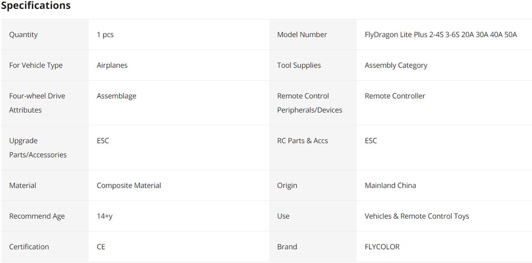This screenshot has width=532, height=263.
Task: Click the Quantity label cell
Action: pyautogui.click(x=23, y=34)
